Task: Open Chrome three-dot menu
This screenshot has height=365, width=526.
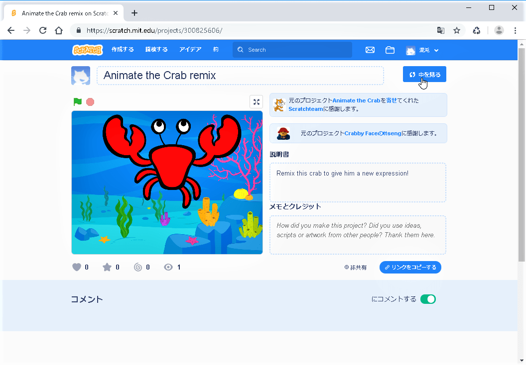Action: pyautogui.click(x=516, y=30)
